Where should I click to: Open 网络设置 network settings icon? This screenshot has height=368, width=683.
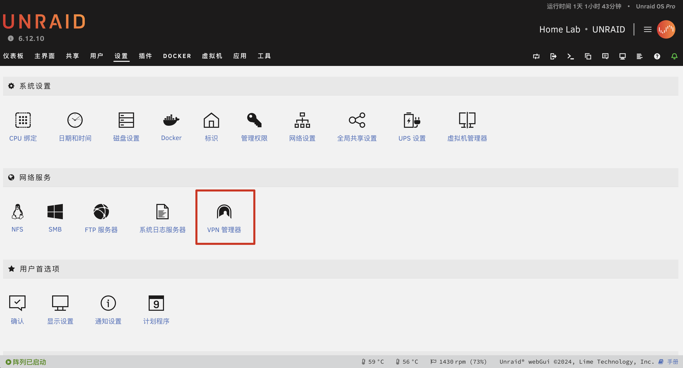(302, 120)
